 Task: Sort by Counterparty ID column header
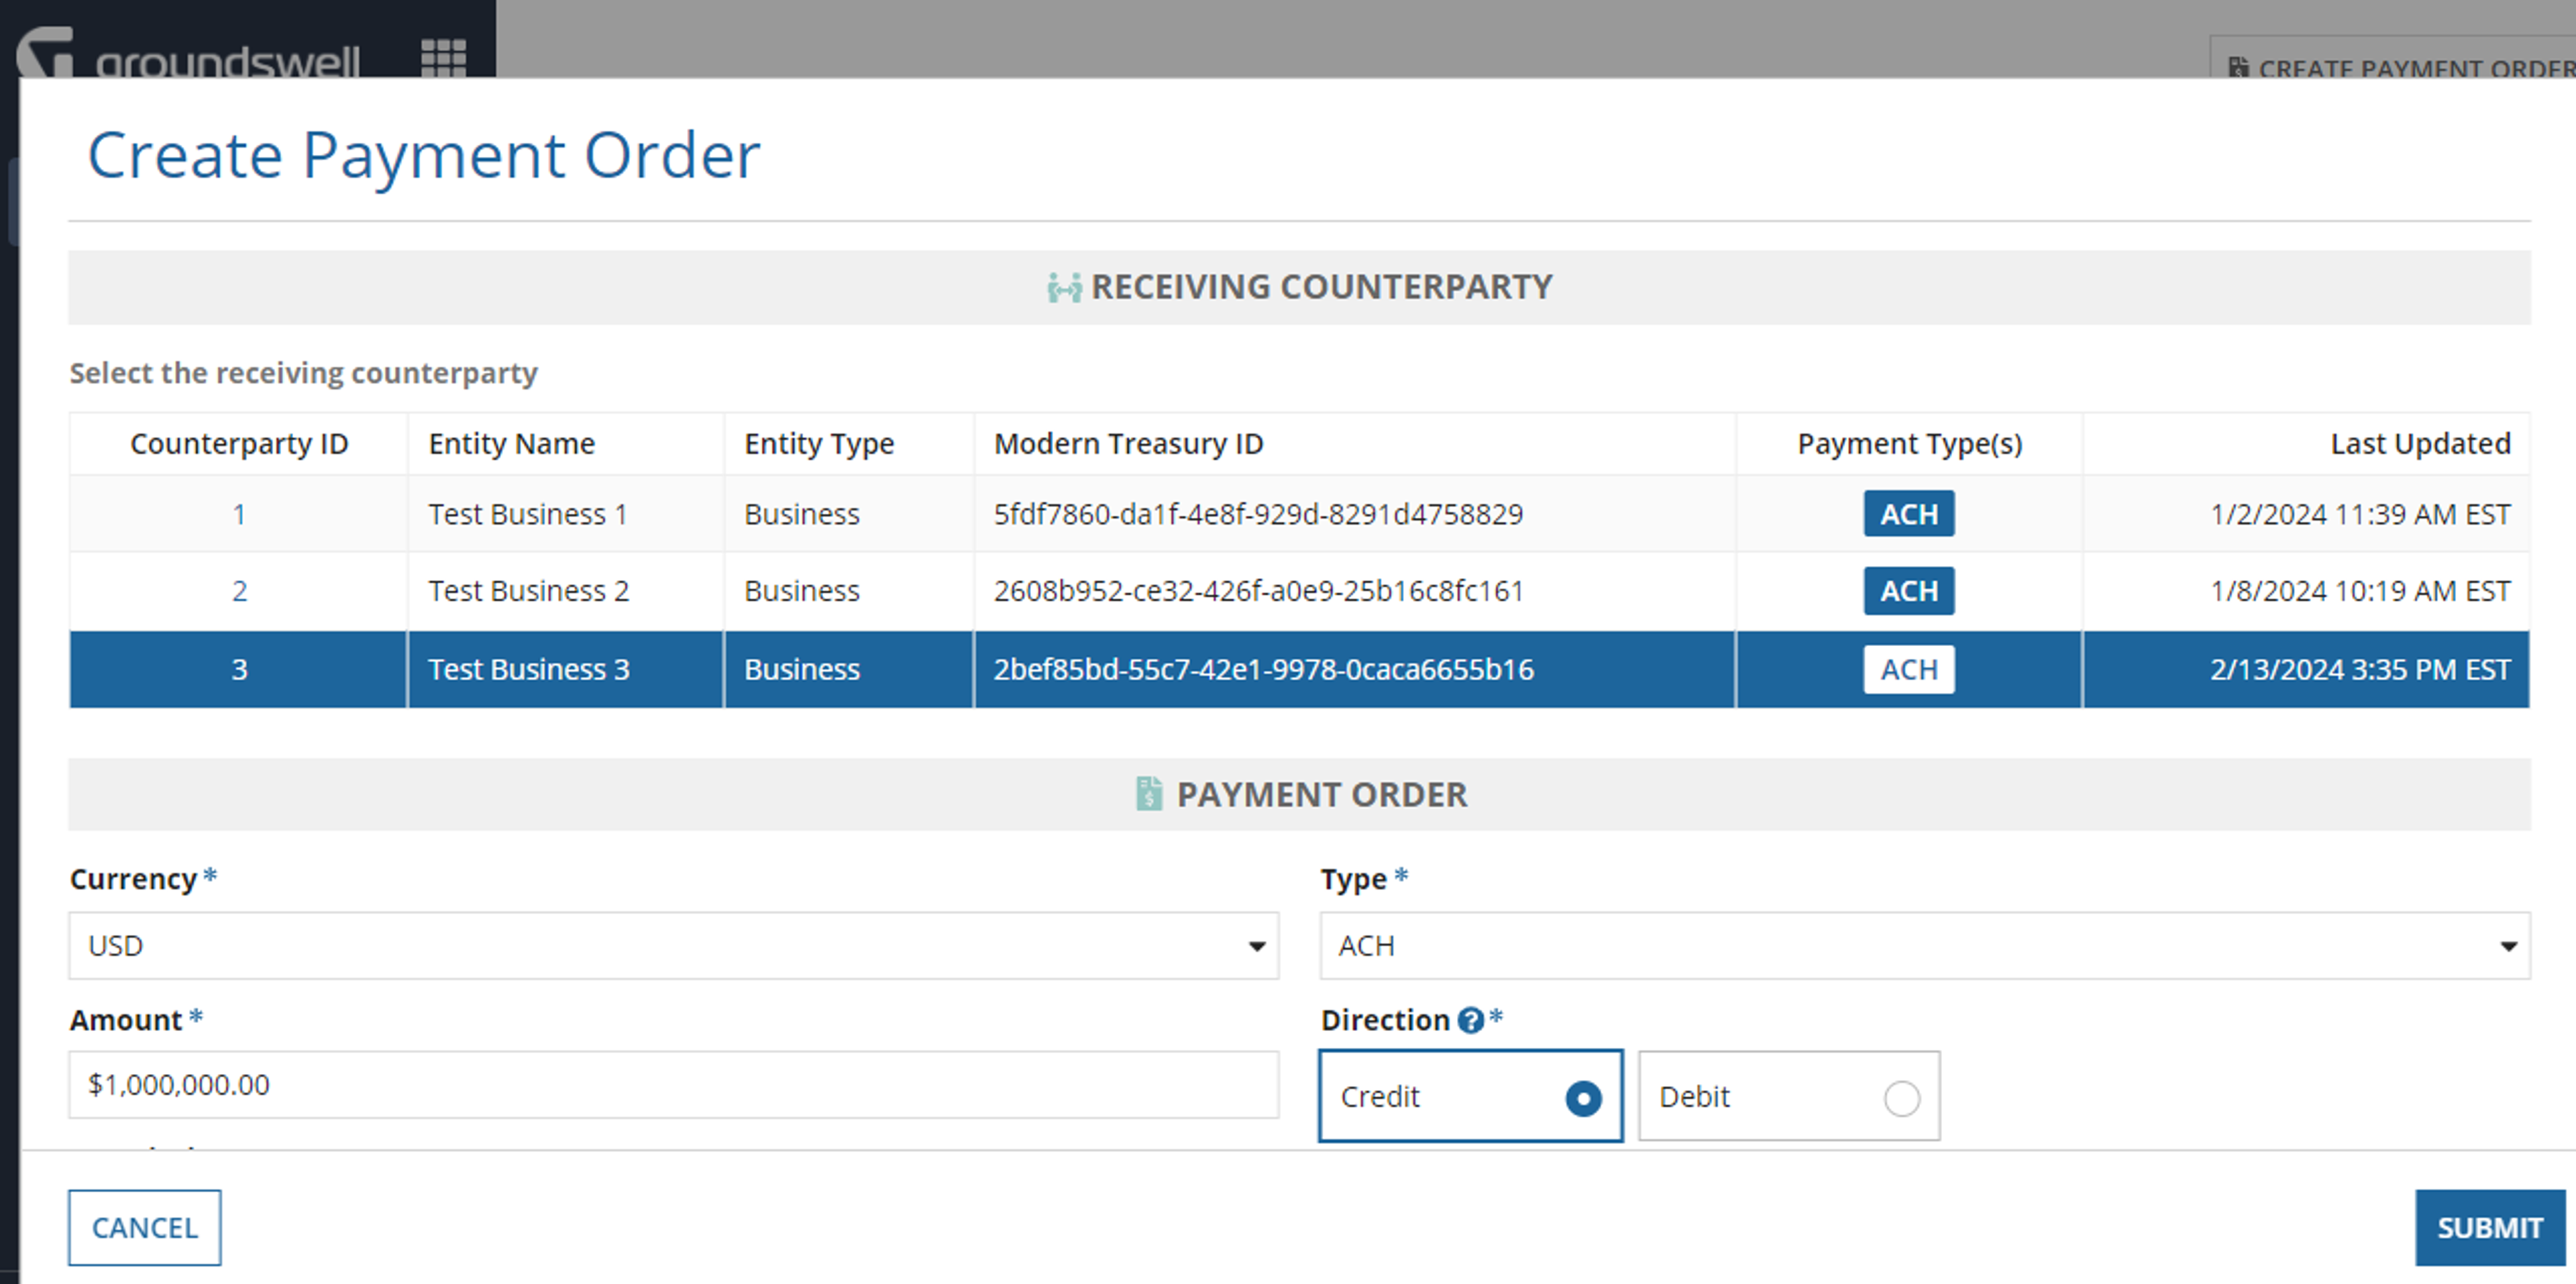pos(239,443)
